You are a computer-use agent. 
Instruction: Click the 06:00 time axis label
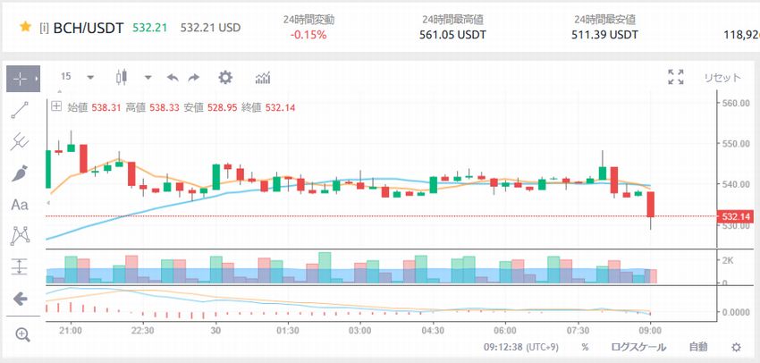(505, 331)
